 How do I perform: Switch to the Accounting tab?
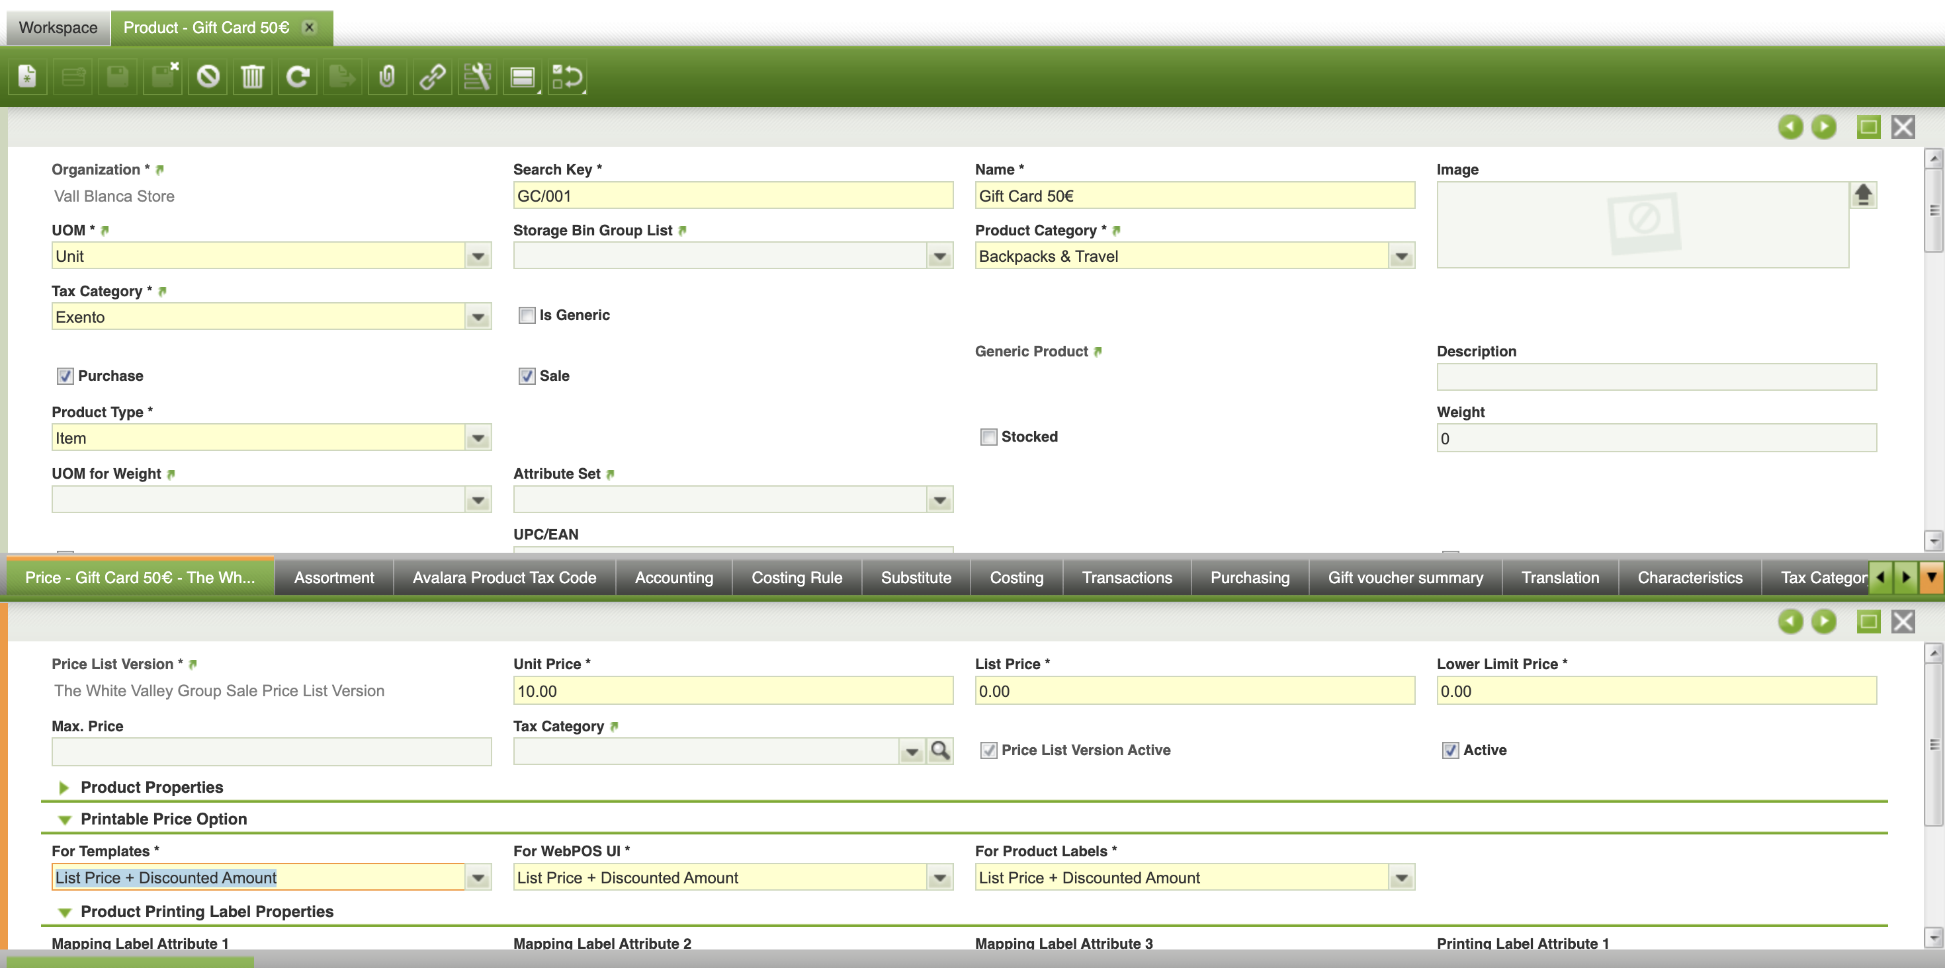tap(673, 578)
